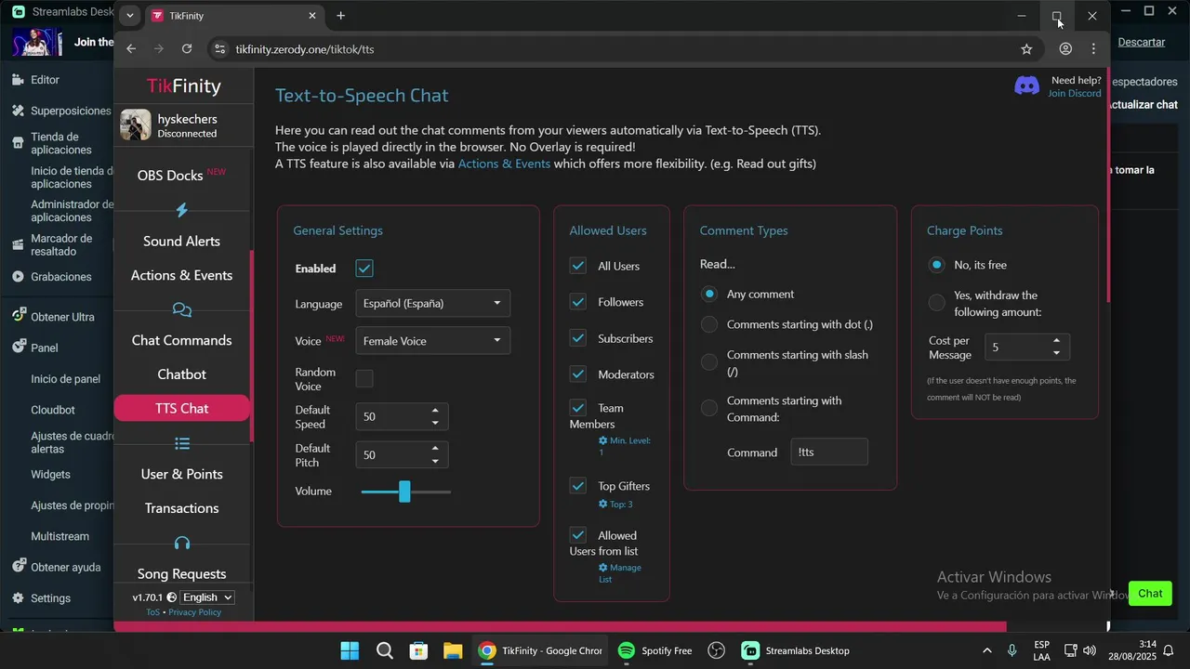Click the Join Discord link
This screenshot has width=1190, height=669.
(1075, 93)
